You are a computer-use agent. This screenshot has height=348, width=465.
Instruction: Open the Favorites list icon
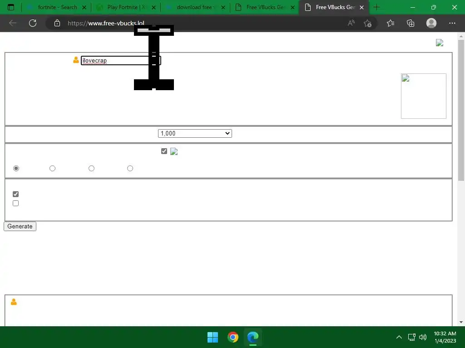coord(391,23)
